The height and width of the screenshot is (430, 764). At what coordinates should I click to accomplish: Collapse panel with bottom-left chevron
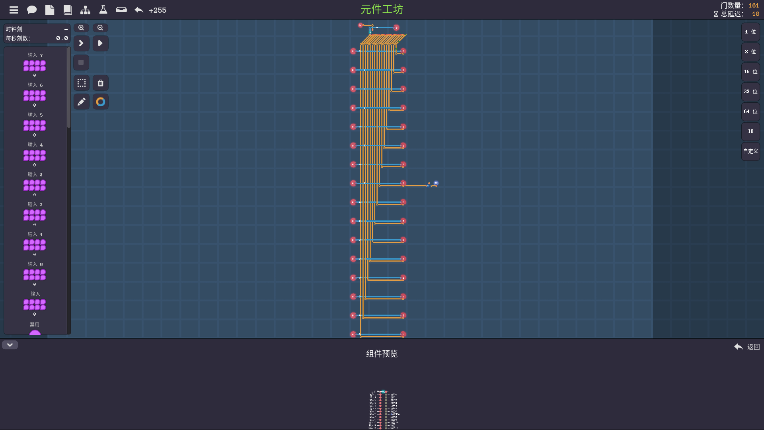[10, 345]
